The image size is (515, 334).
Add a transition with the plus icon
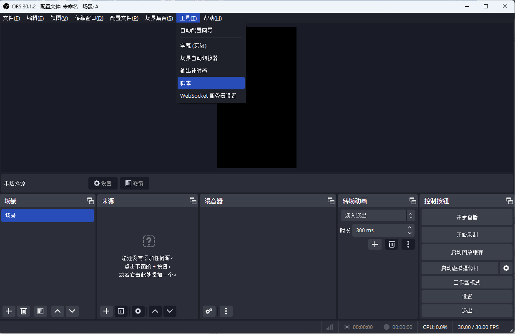click(x=374, y=244)
